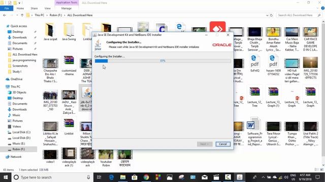Open the Action Center notifications
The width and height of the screenshot is (325, 182).
coord(317,177)
